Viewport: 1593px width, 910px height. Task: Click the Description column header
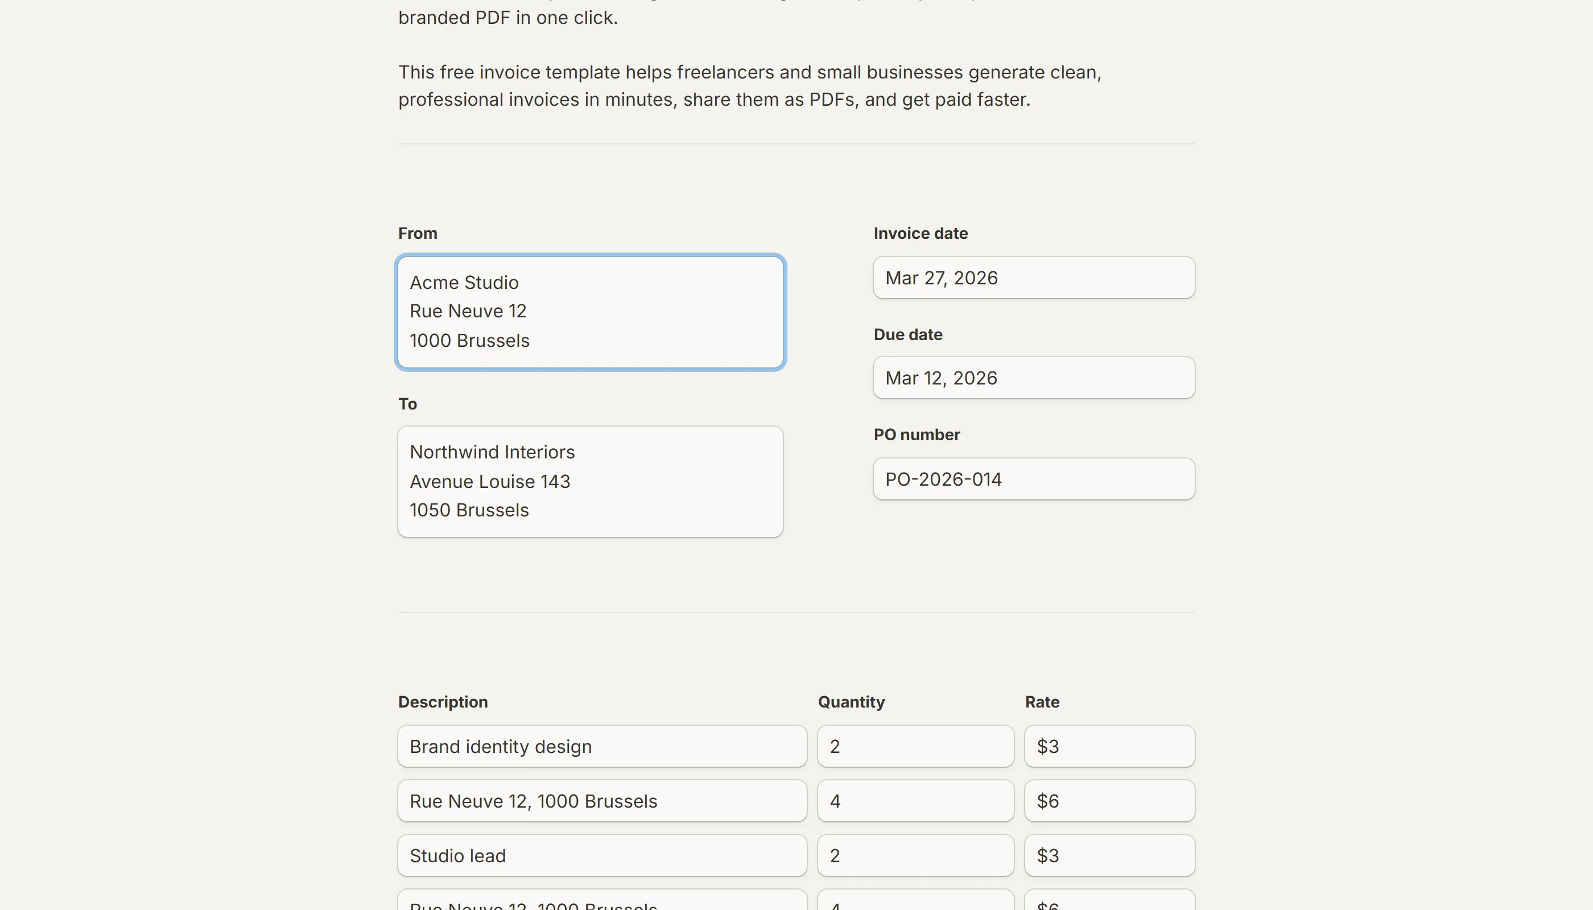pos(443,702)
